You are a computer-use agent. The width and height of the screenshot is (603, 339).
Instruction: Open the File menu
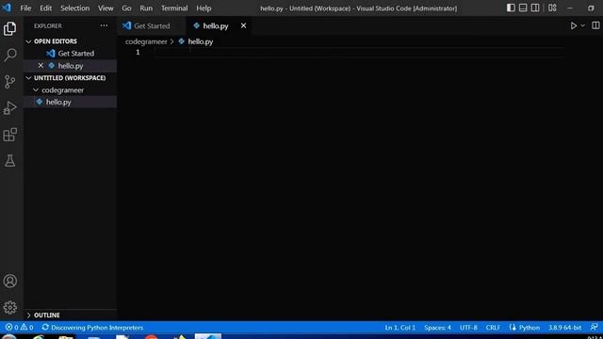coord(25,8)
